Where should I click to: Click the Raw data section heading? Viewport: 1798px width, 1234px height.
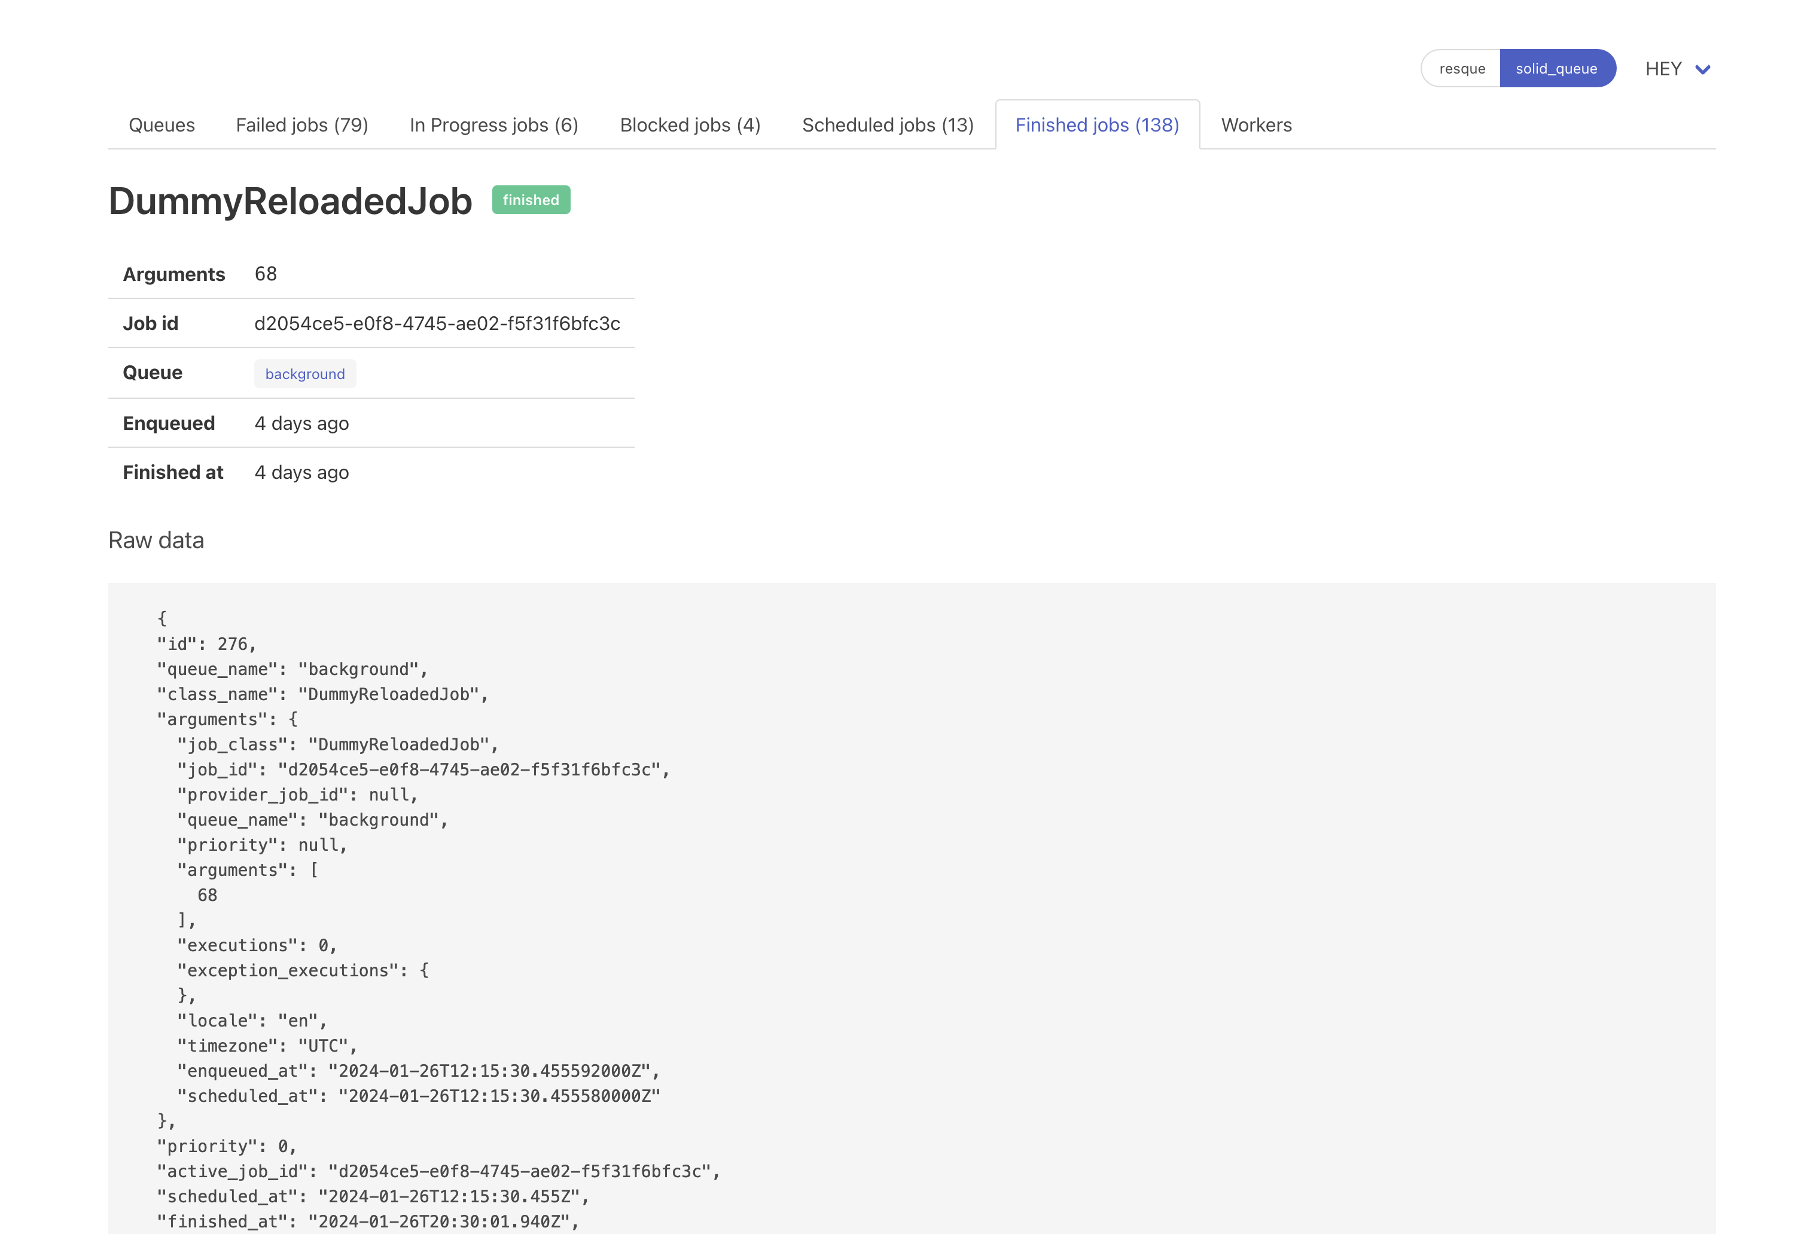click(x=156, y=540)
